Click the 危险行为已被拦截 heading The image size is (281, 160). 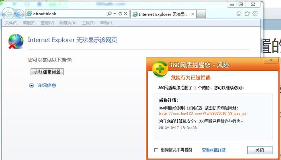pos(191,78)
